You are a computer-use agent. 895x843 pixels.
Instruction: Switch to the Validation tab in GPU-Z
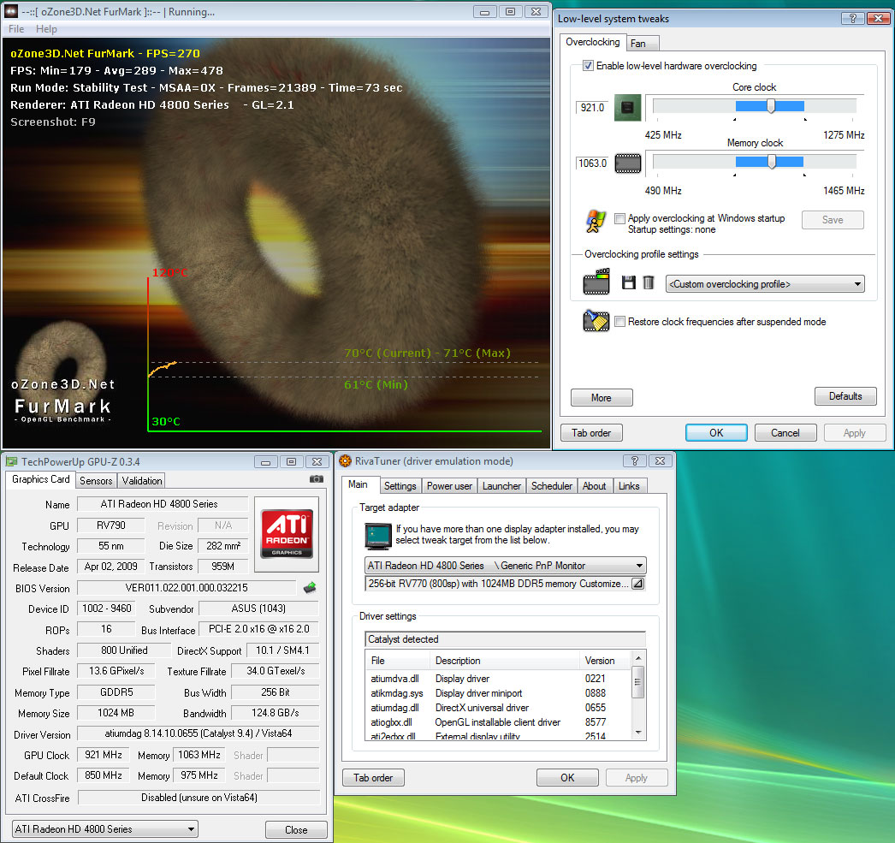141,481
